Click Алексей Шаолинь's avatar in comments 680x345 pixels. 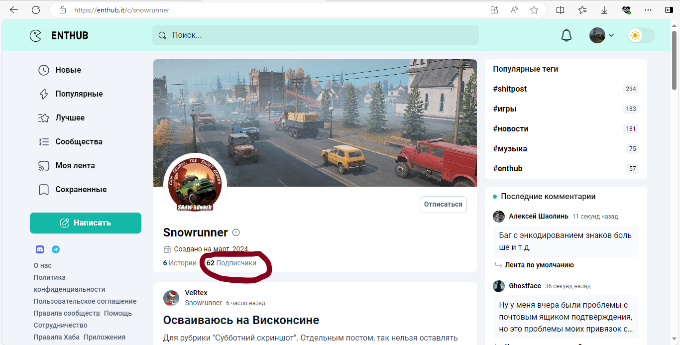(499, 216)
